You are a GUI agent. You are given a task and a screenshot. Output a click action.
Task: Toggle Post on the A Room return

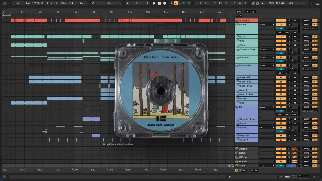pos(295,149)
